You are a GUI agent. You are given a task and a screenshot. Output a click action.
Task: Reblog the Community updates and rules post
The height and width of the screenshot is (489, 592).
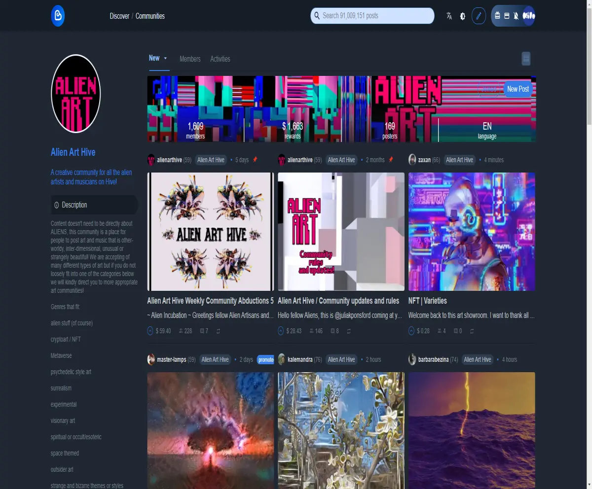tap(349, 331)
